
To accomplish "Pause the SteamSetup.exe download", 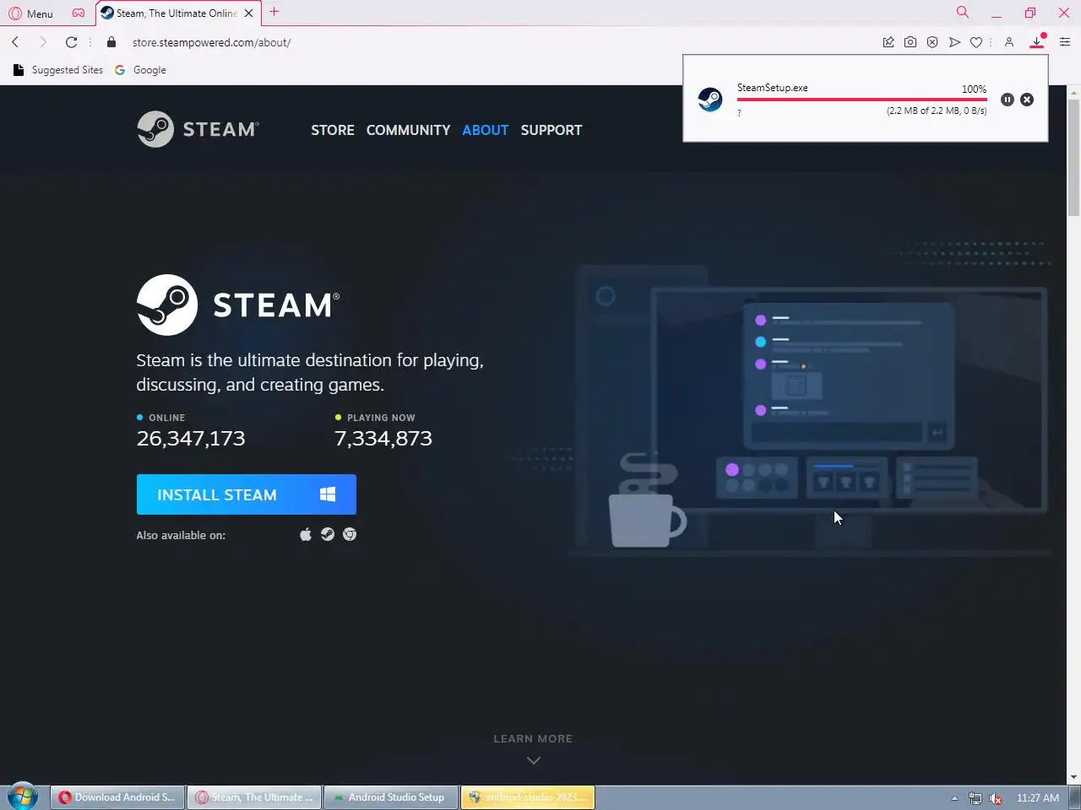I will pyautogui.click(x=1008, y=100).
